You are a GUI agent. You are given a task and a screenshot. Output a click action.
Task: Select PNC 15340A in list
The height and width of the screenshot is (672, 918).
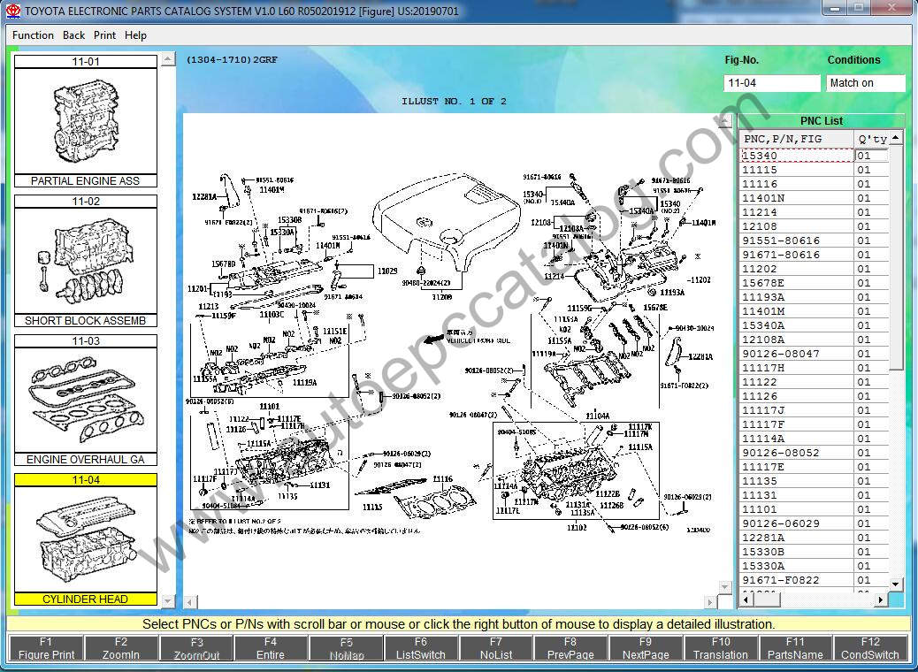point(814,325)
